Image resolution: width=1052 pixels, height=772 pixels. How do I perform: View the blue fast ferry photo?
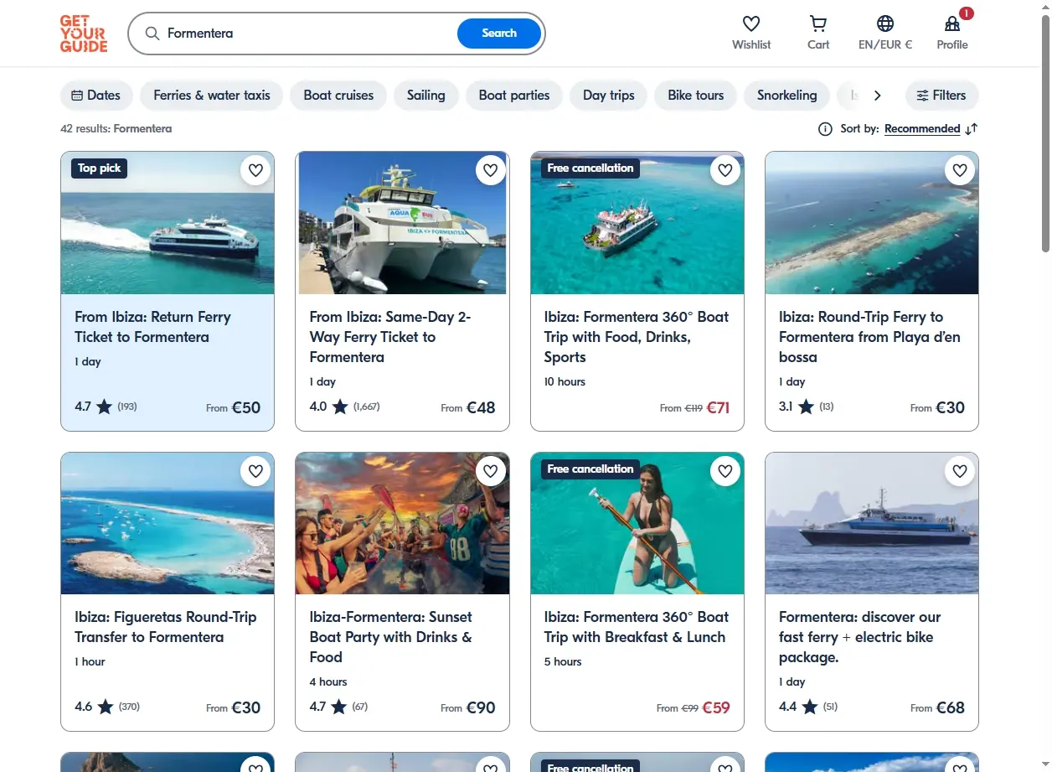tap(872, 524)
